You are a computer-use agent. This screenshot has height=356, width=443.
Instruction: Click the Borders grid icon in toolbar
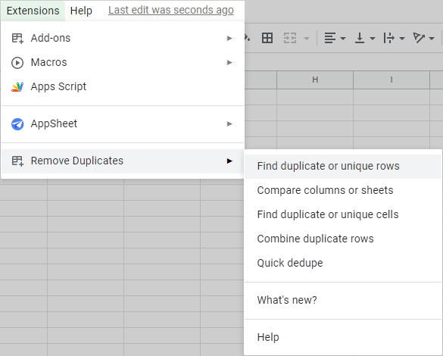click(x=267, y=38)
